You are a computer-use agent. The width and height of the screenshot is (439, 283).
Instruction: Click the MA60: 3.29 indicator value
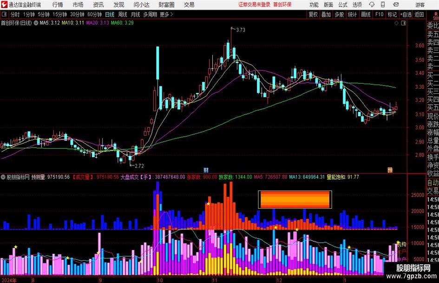tap(122, 23)
